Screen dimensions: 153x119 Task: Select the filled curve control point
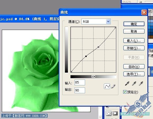[x=86, y=56]
